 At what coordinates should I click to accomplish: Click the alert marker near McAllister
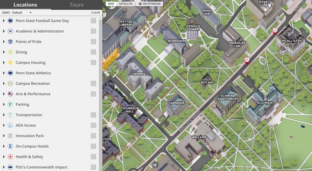pyautogui.click(x=275, y=31)
